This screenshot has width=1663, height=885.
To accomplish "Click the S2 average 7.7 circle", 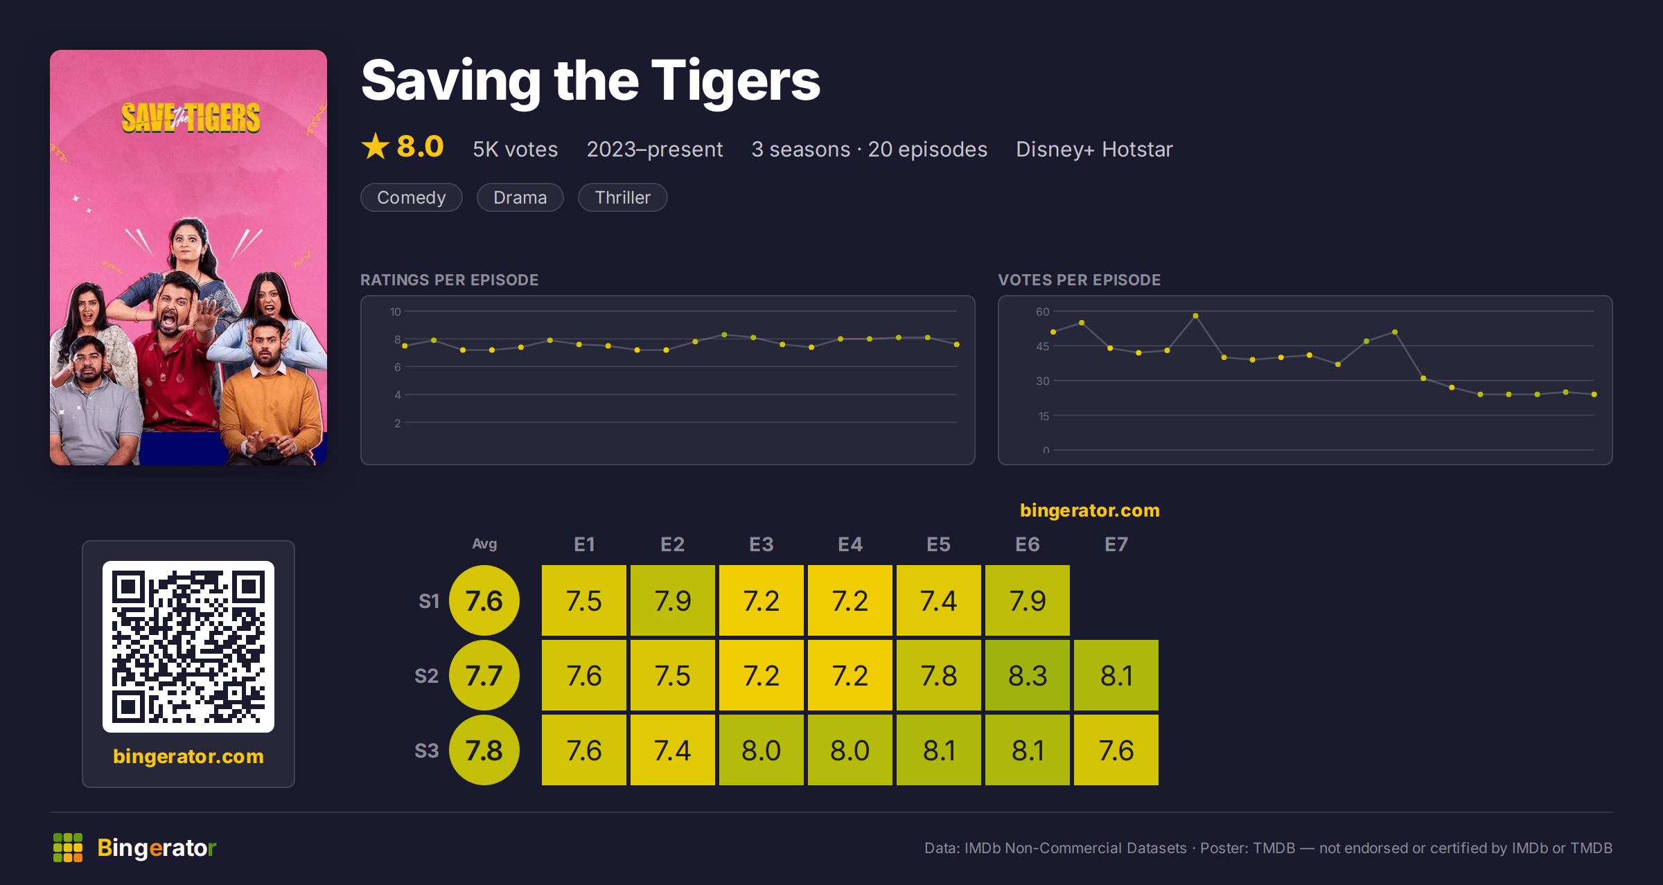I will (x=484, y=675).
